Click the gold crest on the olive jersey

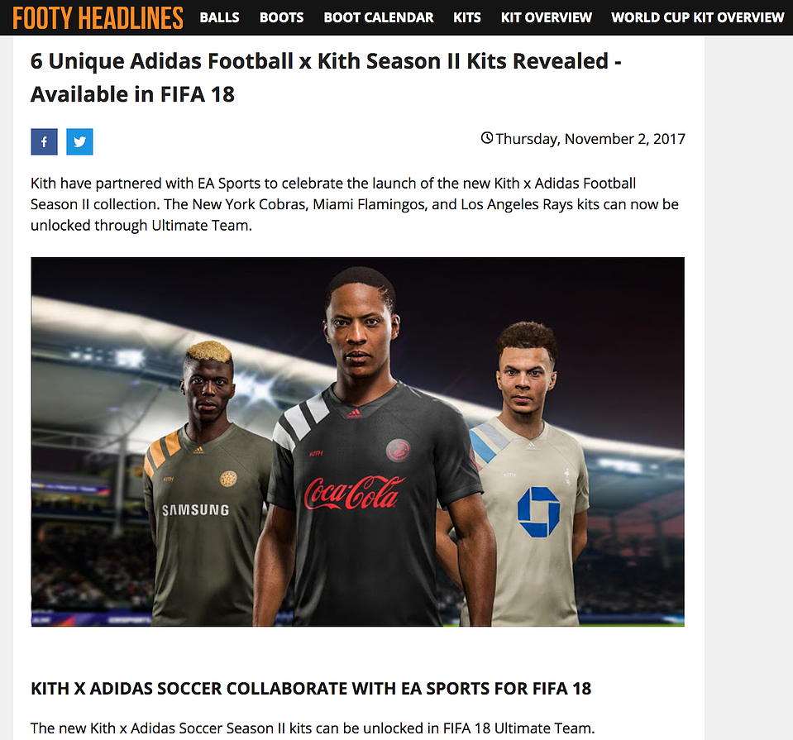(228, 478)
